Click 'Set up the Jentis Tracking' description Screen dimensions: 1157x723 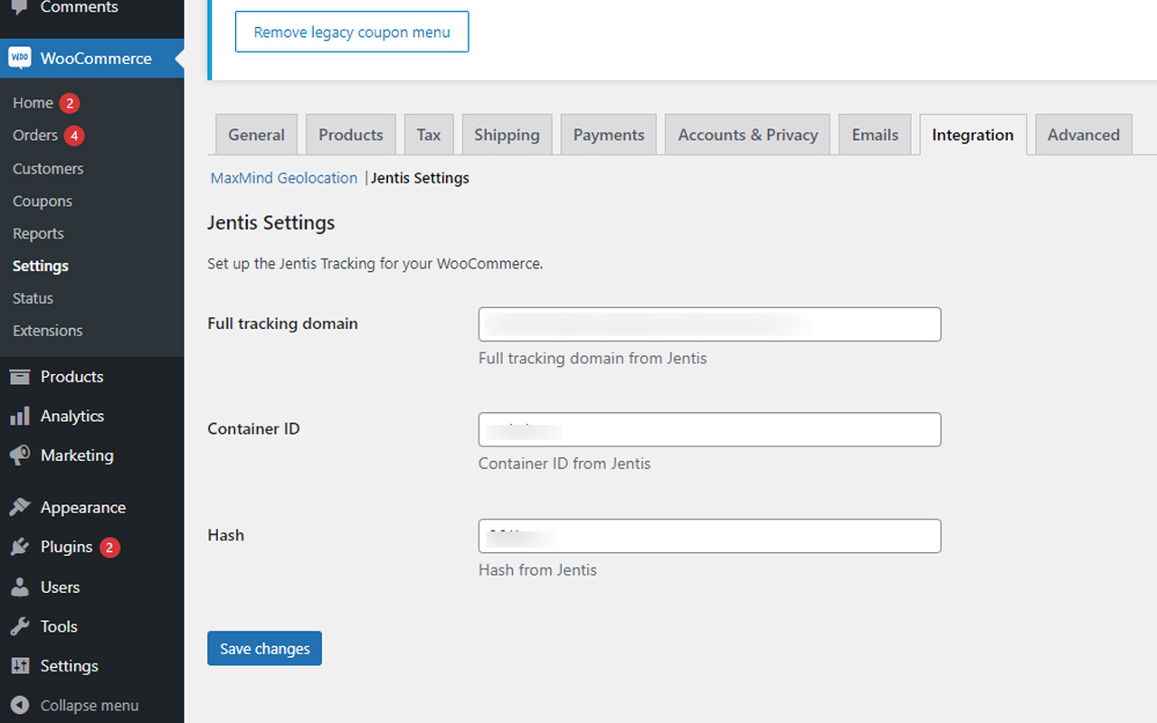pyautogui.click(x=375, y=265)
